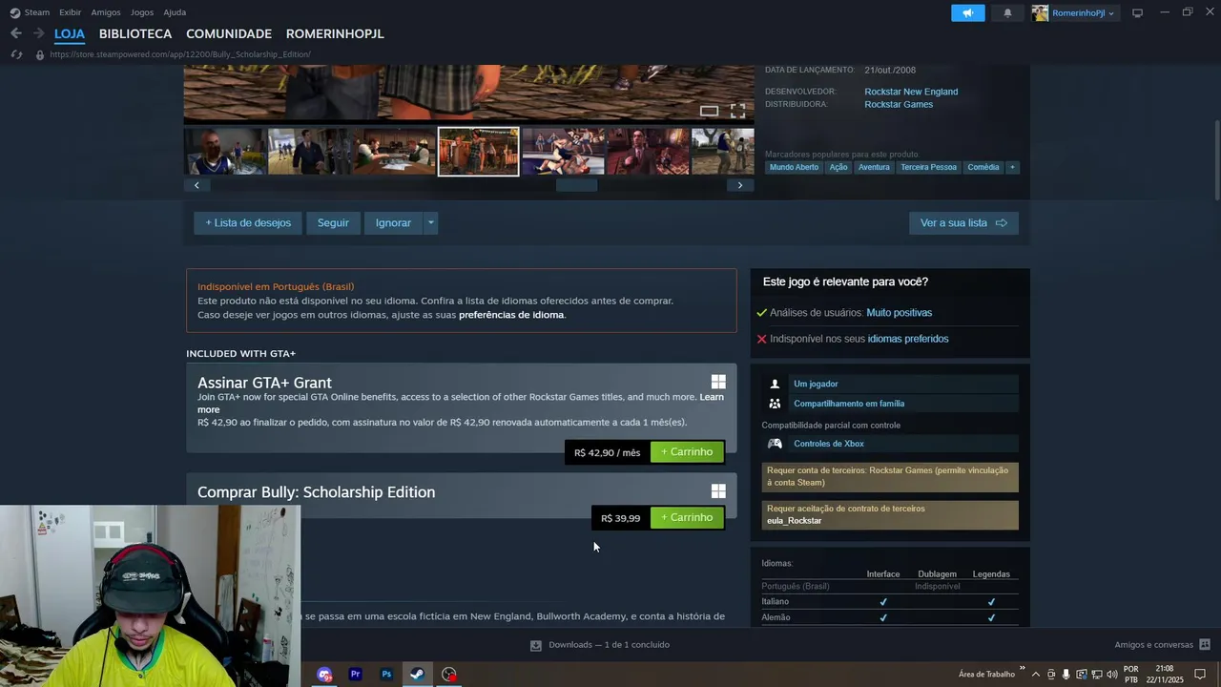Open the announcements megaphone button
Image resolution: width=1221 pixels, height=687 pixels.
[967, 12]
